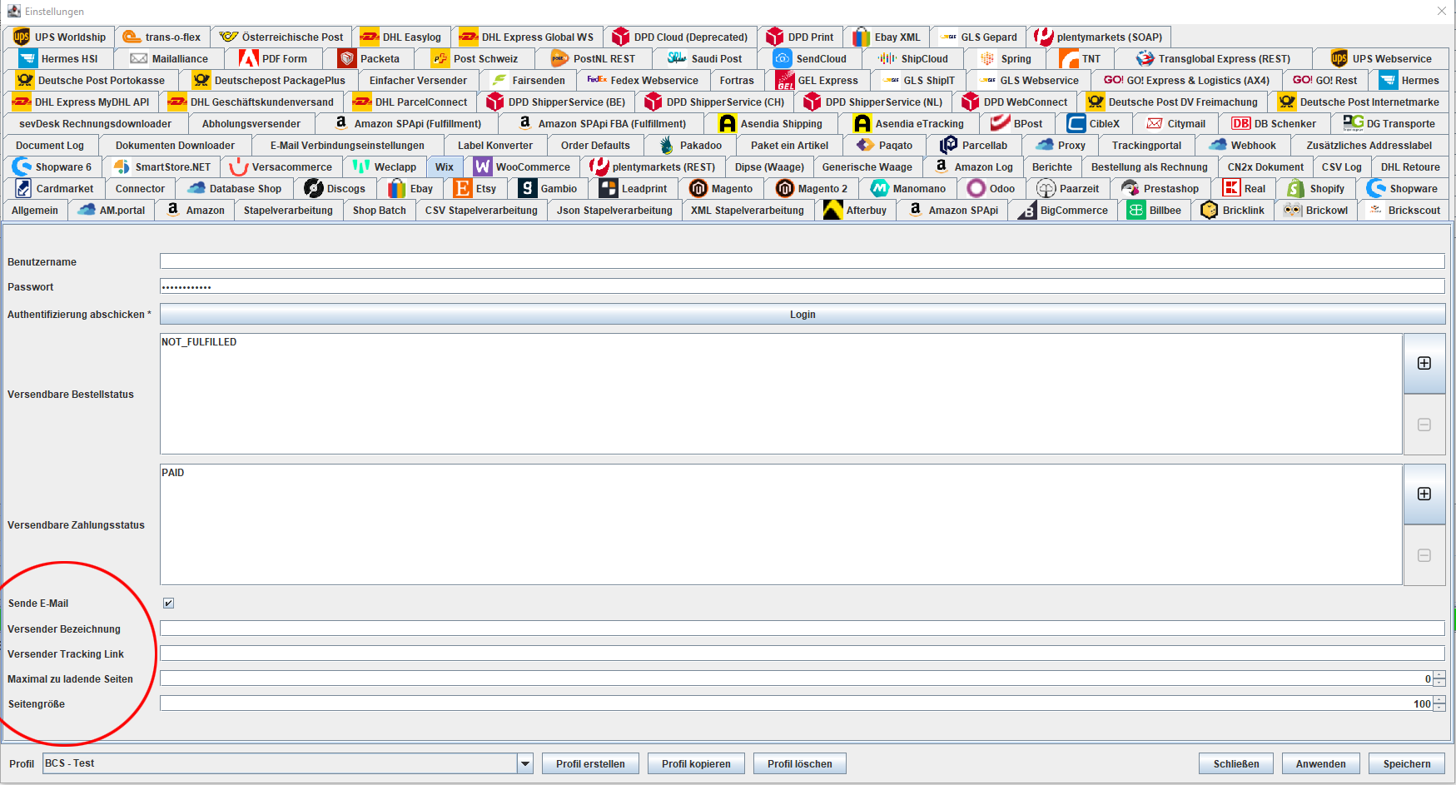Remove entry from Versendbare Bestellstatus list
The image size is (1456, 785).
[x=1424, y=425]
